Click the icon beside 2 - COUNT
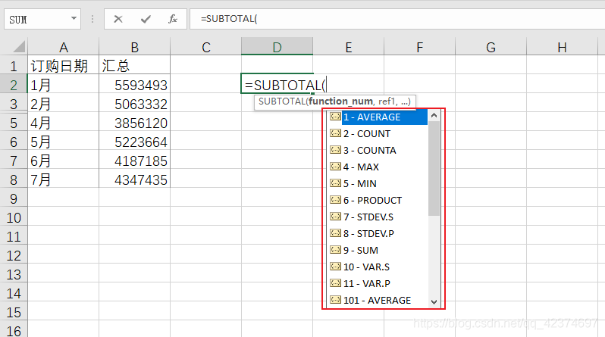The width and height of the screenshot is (605, 337). 335,133
